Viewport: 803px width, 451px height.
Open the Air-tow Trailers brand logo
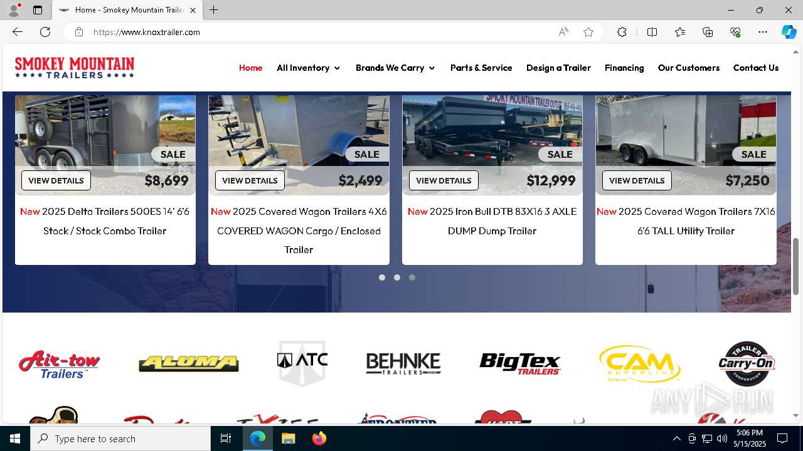[60, 364]
